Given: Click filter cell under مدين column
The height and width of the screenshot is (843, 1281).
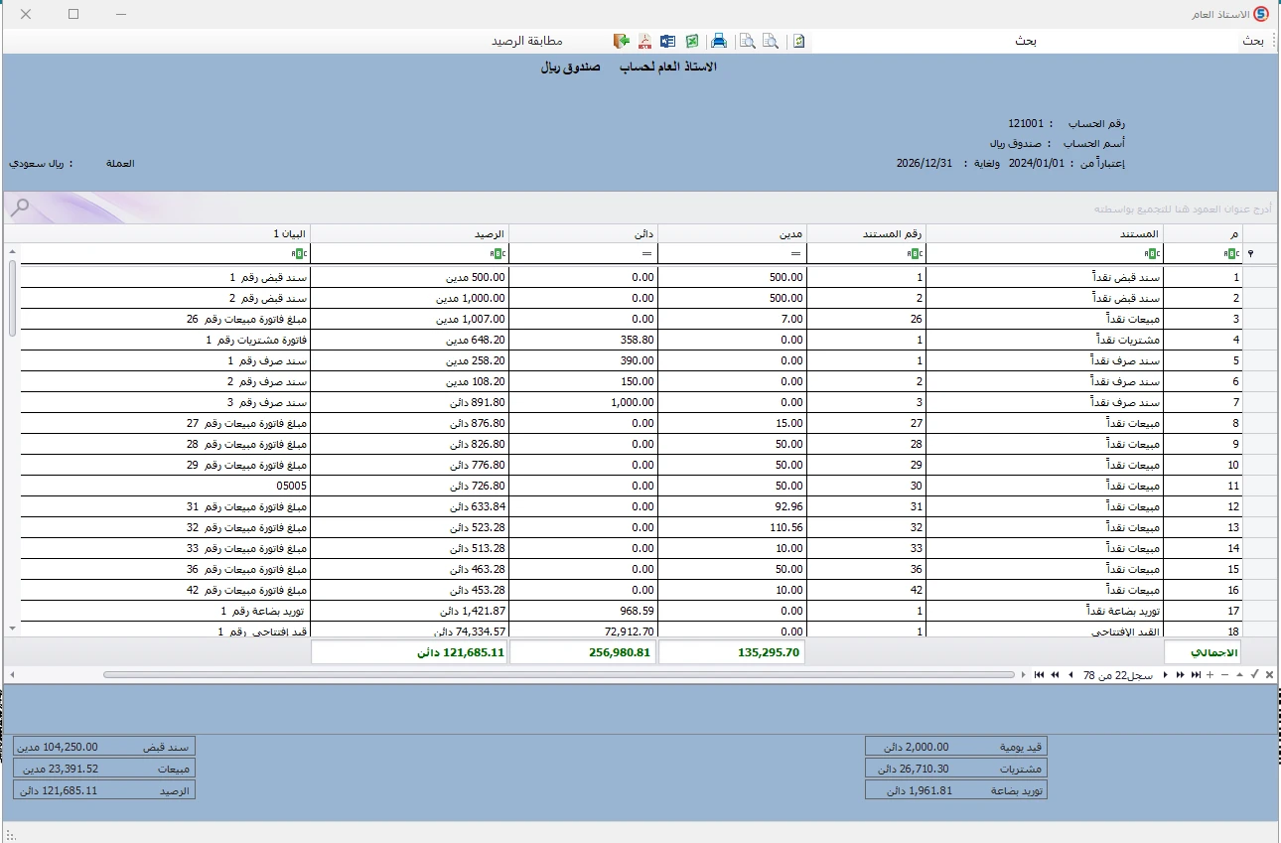Looking at the screenshot, I should click(733, 253).
